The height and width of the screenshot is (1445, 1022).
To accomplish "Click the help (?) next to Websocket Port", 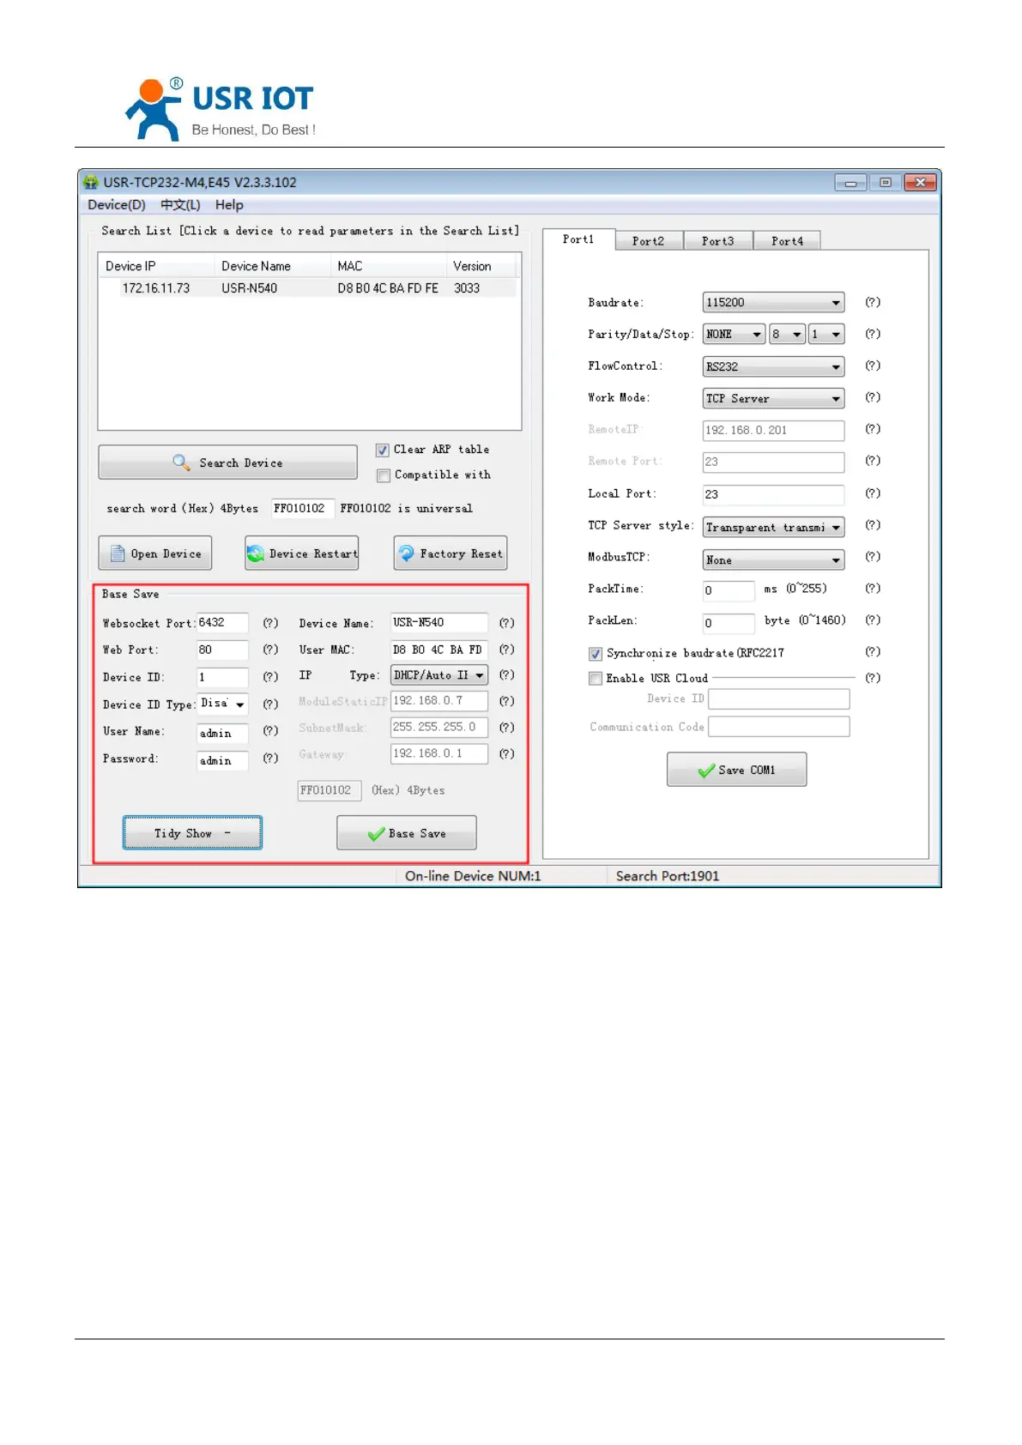I will [x=270, y=623].
